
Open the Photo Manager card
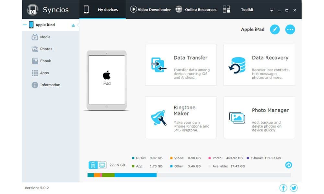259,117
